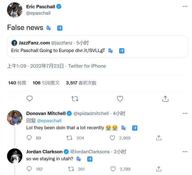Reply to Eric Paschall's main tweet

(29, 98)
